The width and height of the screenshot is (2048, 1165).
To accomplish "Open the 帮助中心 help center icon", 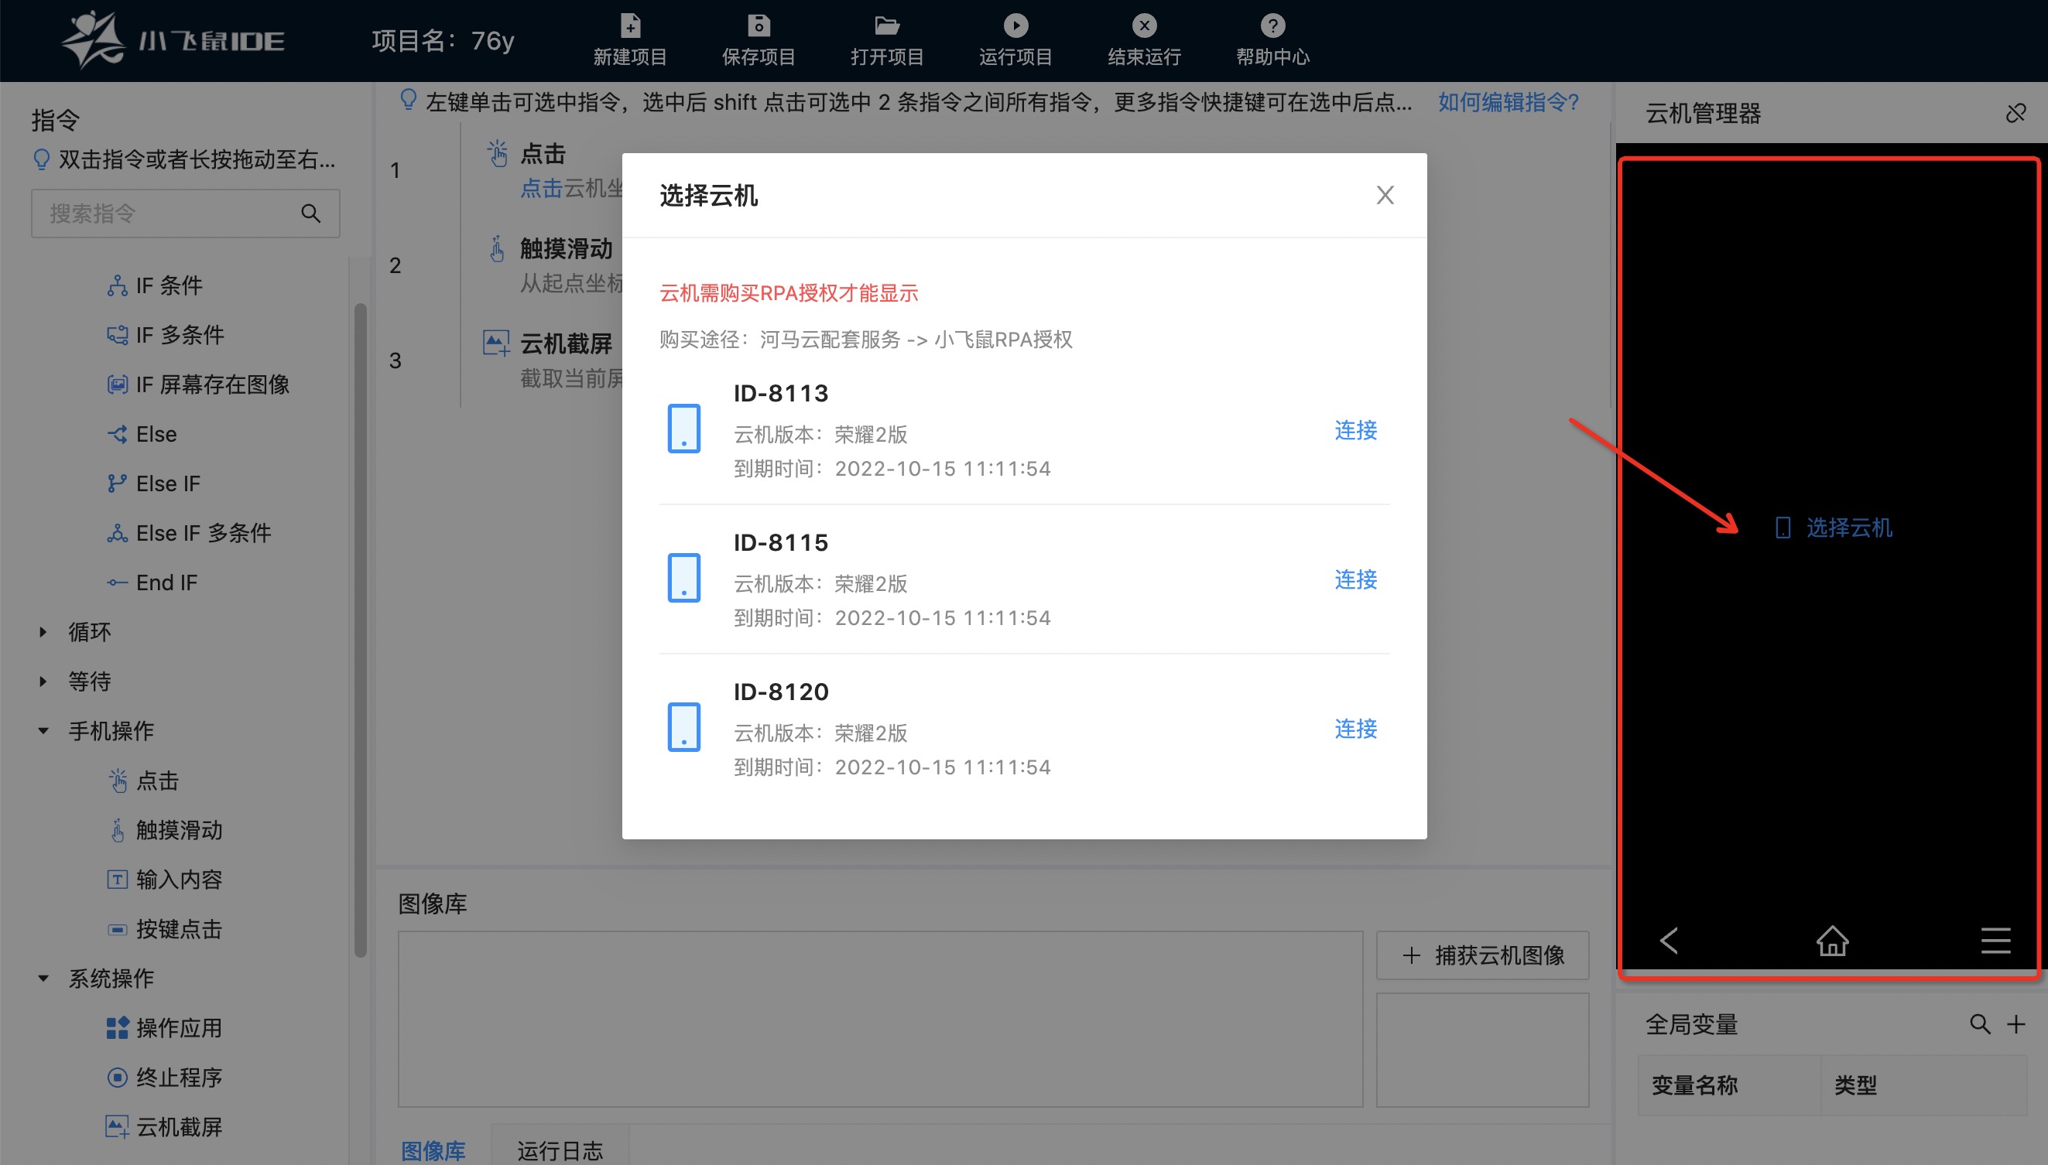I will click(1272, 26).
